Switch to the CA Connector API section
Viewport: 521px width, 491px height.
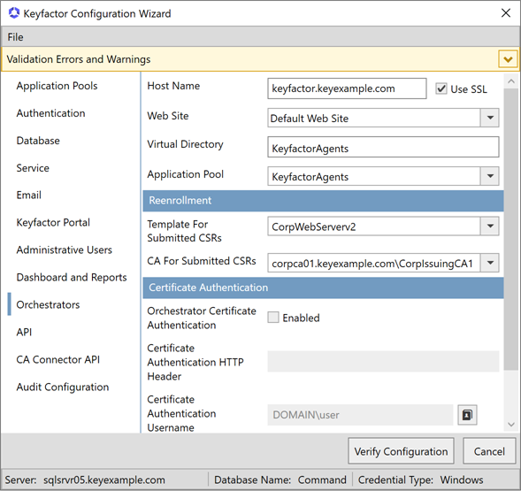[x=58, y=359]
